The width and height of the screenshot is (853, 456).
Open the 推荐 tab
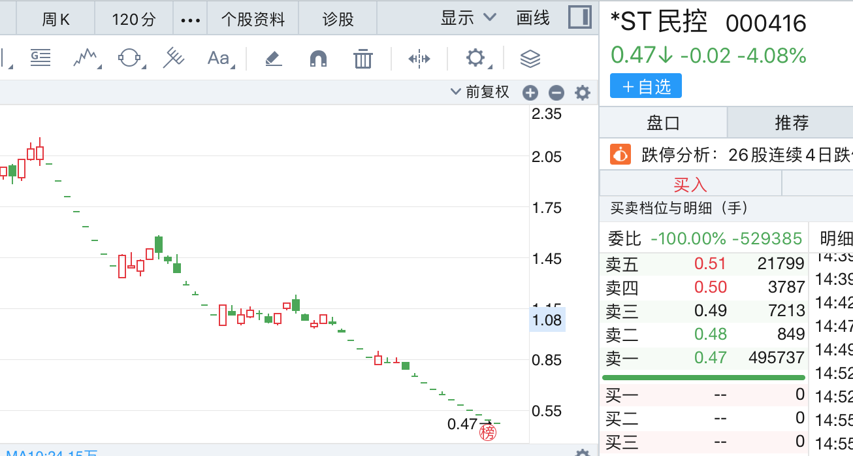click(791, 122)
